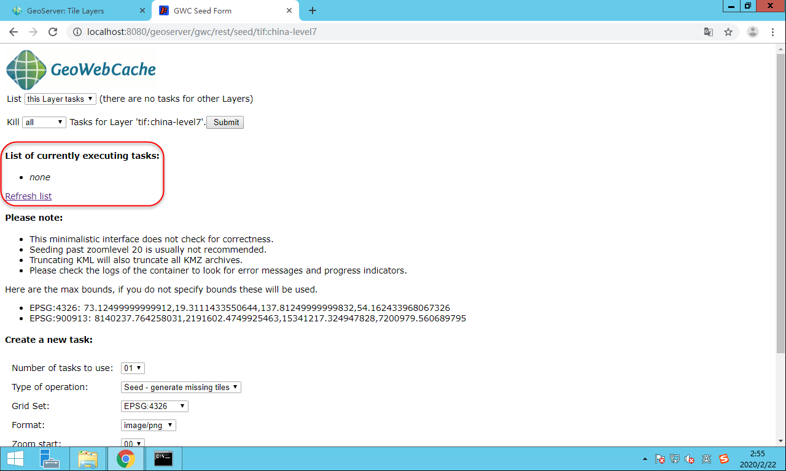786x471 pixels.
Task: Close the GWC Seed Form tab
Action: 289,10
